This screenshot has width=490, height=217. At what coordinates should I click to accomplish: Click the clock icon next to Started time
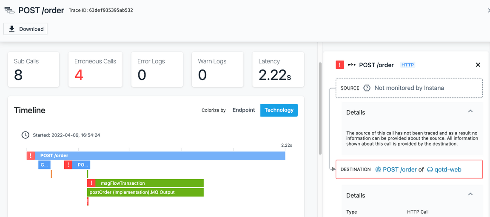pos(25,135)
